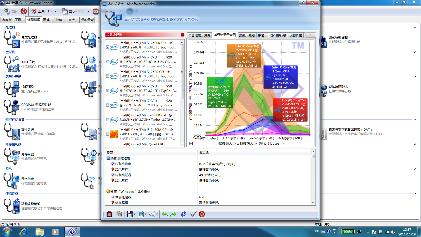This screenshot has width=421, height=237.
Task: Click the options icon next to 显示 menu
Action: pos(96,11)
